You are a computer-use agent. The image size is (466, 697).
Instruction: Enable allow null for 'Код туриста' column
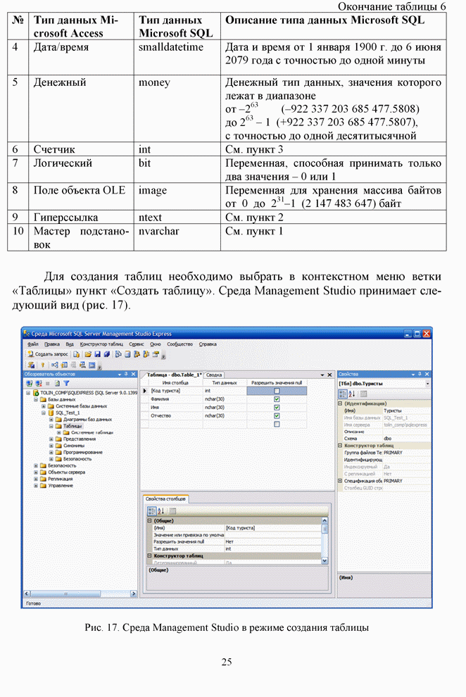click(277, 390)
